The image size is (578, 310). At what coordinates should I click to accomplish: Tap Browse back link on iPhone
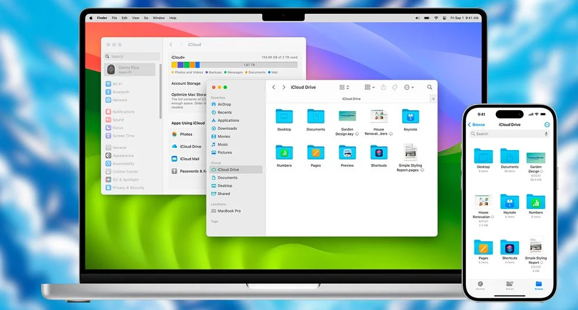point(477,125)
